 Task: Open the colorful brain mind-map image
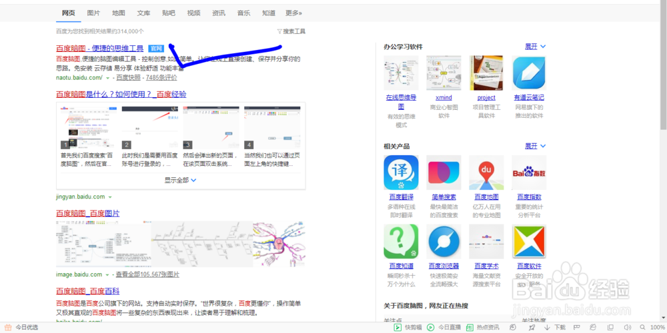[x=279, y=244]
